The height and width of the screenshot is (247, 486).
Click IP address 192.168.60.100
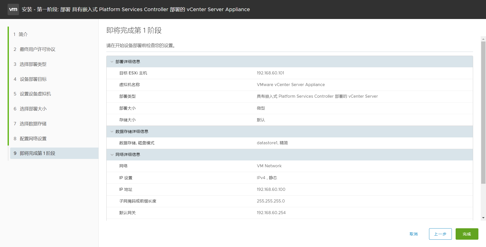tap(271, 189)
